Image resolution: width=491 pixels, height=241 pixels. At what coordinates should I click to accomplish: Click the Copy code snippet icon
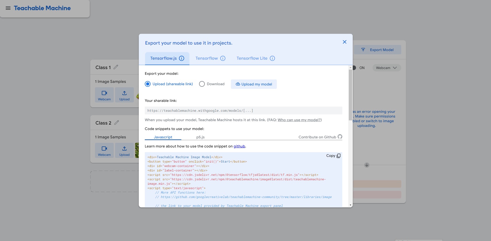click(x=339, y=156)
